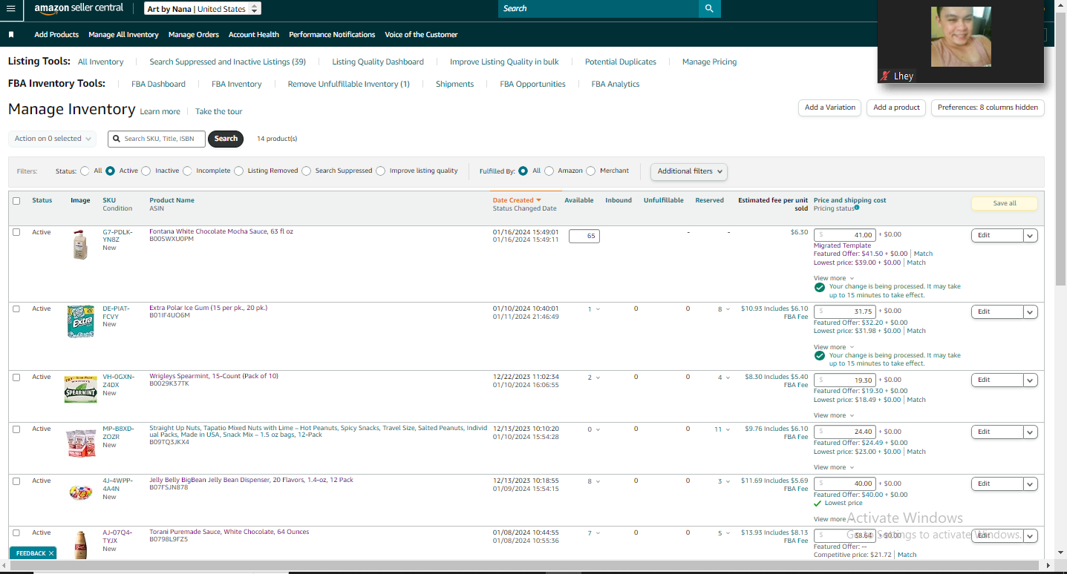Image resolution: width=1067 pixels, height=574 pixels.
Task: Choose Improve listing quality filter radio
Action: 381,171
